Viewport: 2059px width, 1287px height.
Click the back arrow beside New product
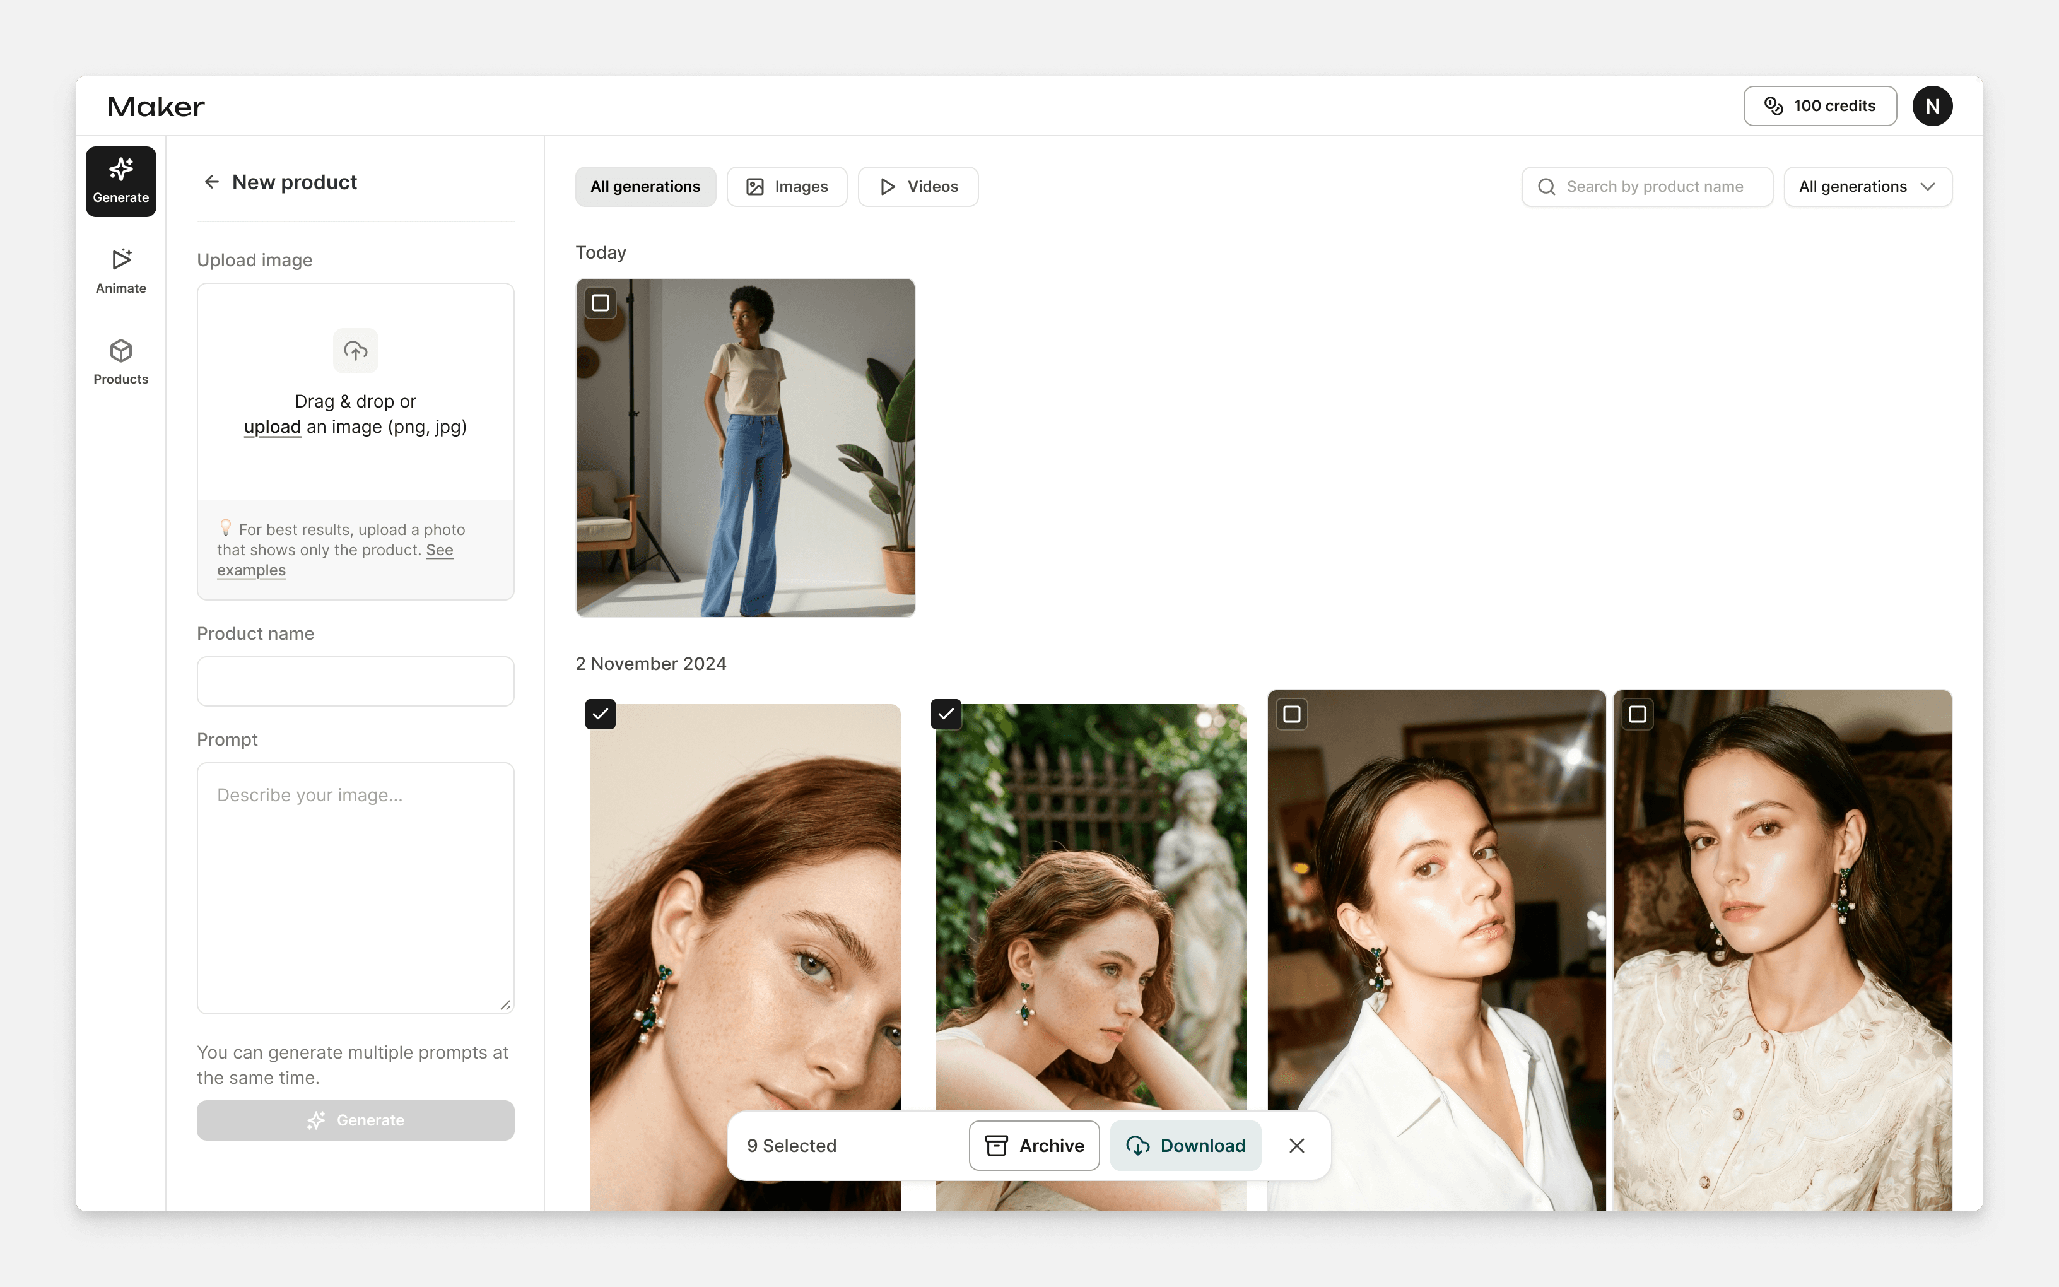click(212, 182)
